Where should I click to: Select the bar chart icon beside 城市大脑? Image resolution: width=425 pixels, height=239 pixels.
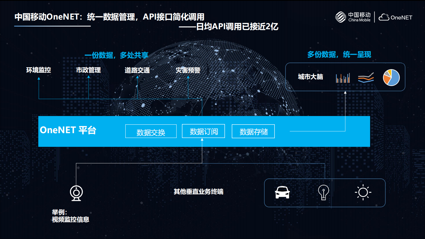(x=343, y=78)
